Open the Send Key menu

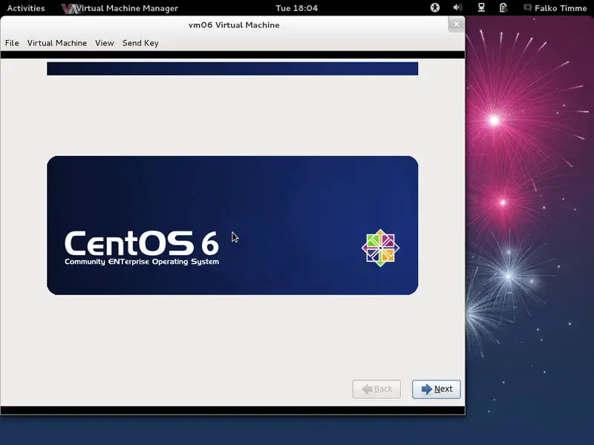140,43
